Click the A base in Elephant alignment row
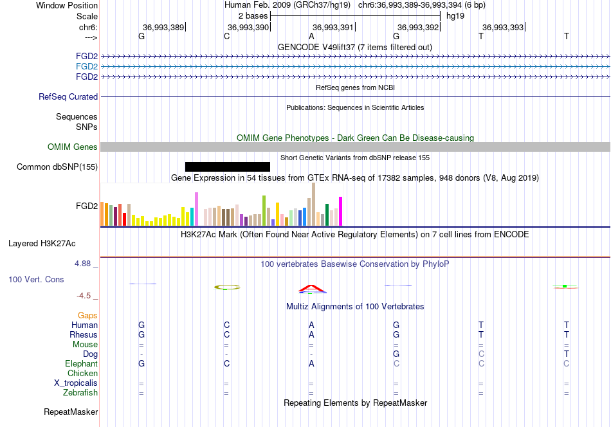611x427 pixels. (x=311, y=363)
